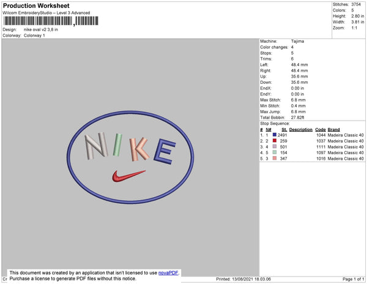Click the 'Stops:' label
The image size is (367, 284).
click(266, 53)
